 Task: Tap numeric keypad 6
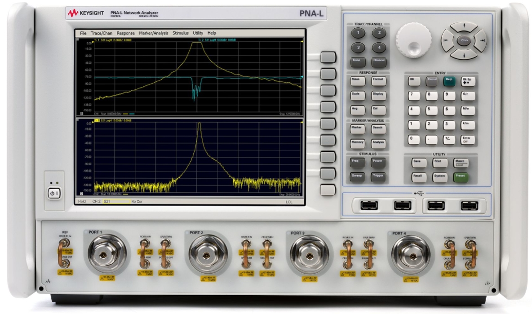pos(449,110)
